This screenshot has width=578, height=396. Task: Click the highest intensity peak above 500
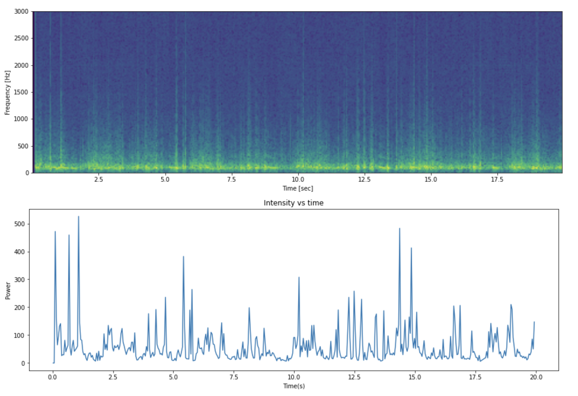click(79, 217)
